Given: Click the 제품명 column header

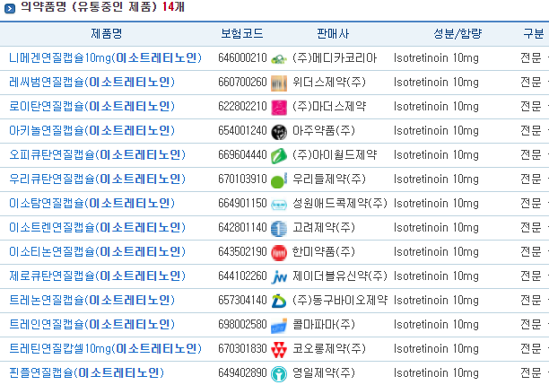Looking at the screenshot, I should [107, 33].
